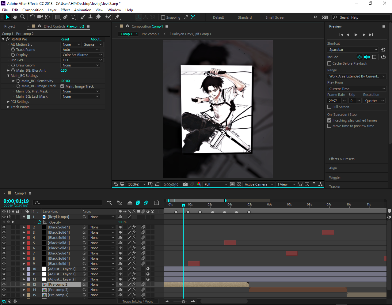392x305 pixels.
Task: Click Toggle Switches / Modes button
Action: 138,302
